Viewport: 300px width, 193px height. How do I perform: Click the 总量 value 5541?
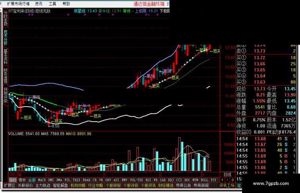point(260,107)
